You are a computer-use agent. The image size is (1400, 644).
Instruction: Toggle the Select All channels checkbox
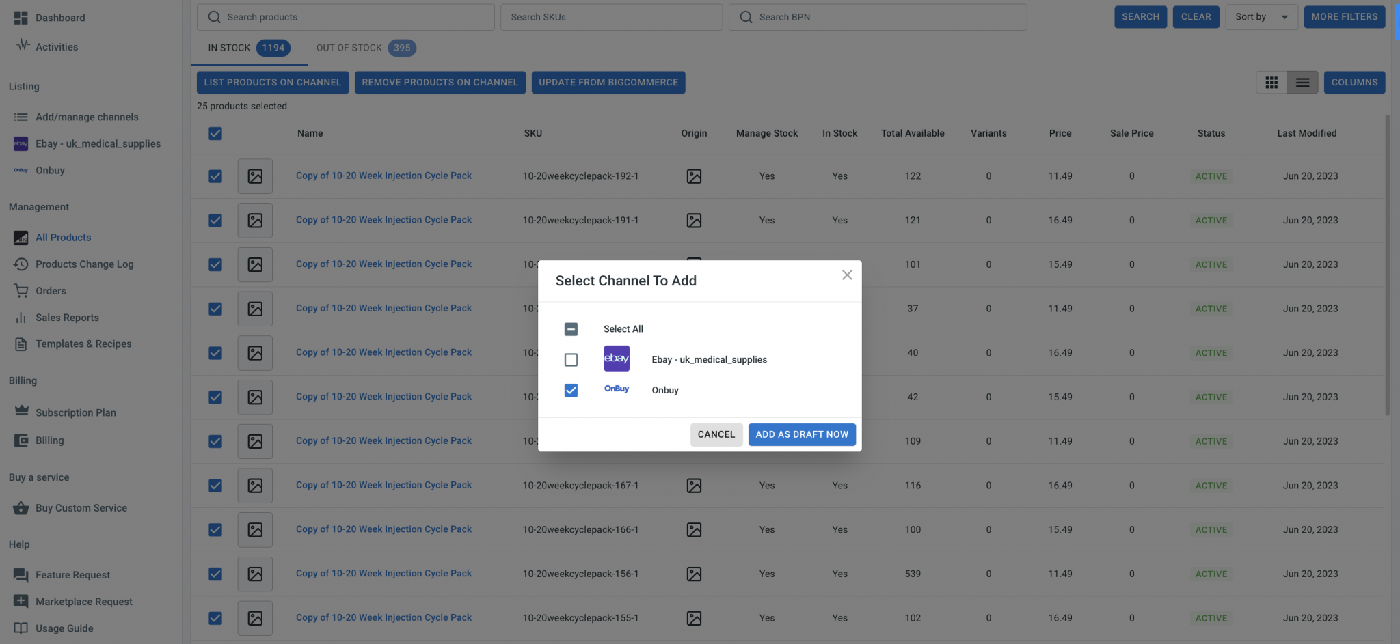(571, 329)
